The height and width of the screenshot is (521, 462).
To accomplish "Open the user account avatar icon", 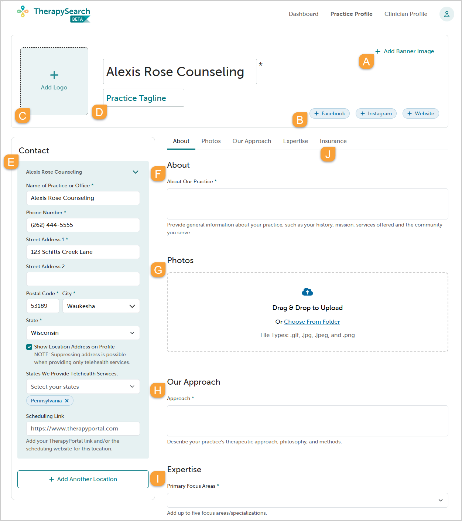I will tap(446, 14).
